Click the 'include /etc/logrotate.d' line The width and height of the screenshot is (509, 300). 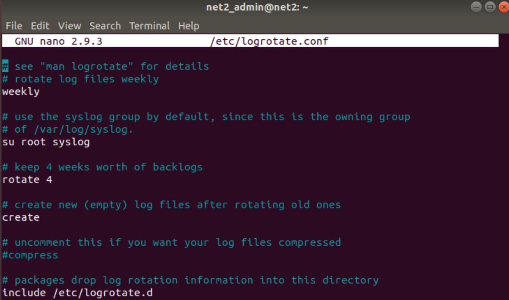77,293
